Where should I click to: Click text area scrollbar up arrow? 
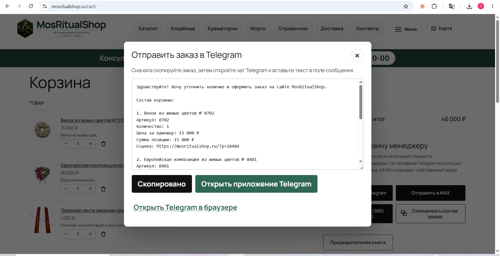[361, 82]
